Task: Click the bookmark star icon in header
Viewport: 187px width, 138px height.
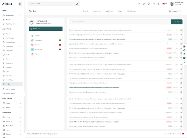Action: (x=144, y=4)
